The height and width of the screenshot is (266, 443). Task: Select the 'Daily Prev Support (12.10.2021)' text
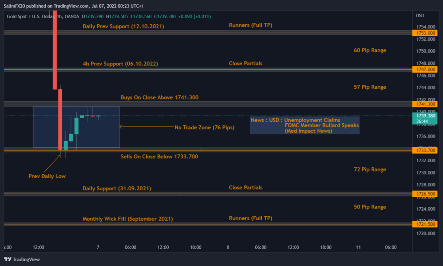123,26
